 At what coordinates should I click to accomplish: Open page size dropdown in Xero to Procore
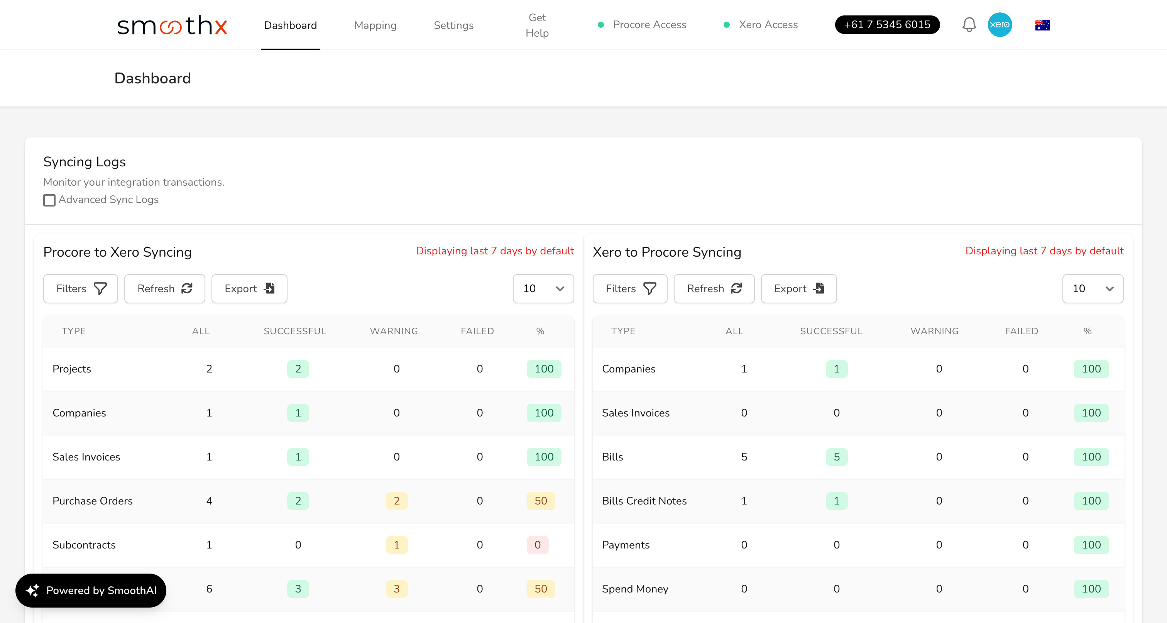click(x=1092, y=289)
